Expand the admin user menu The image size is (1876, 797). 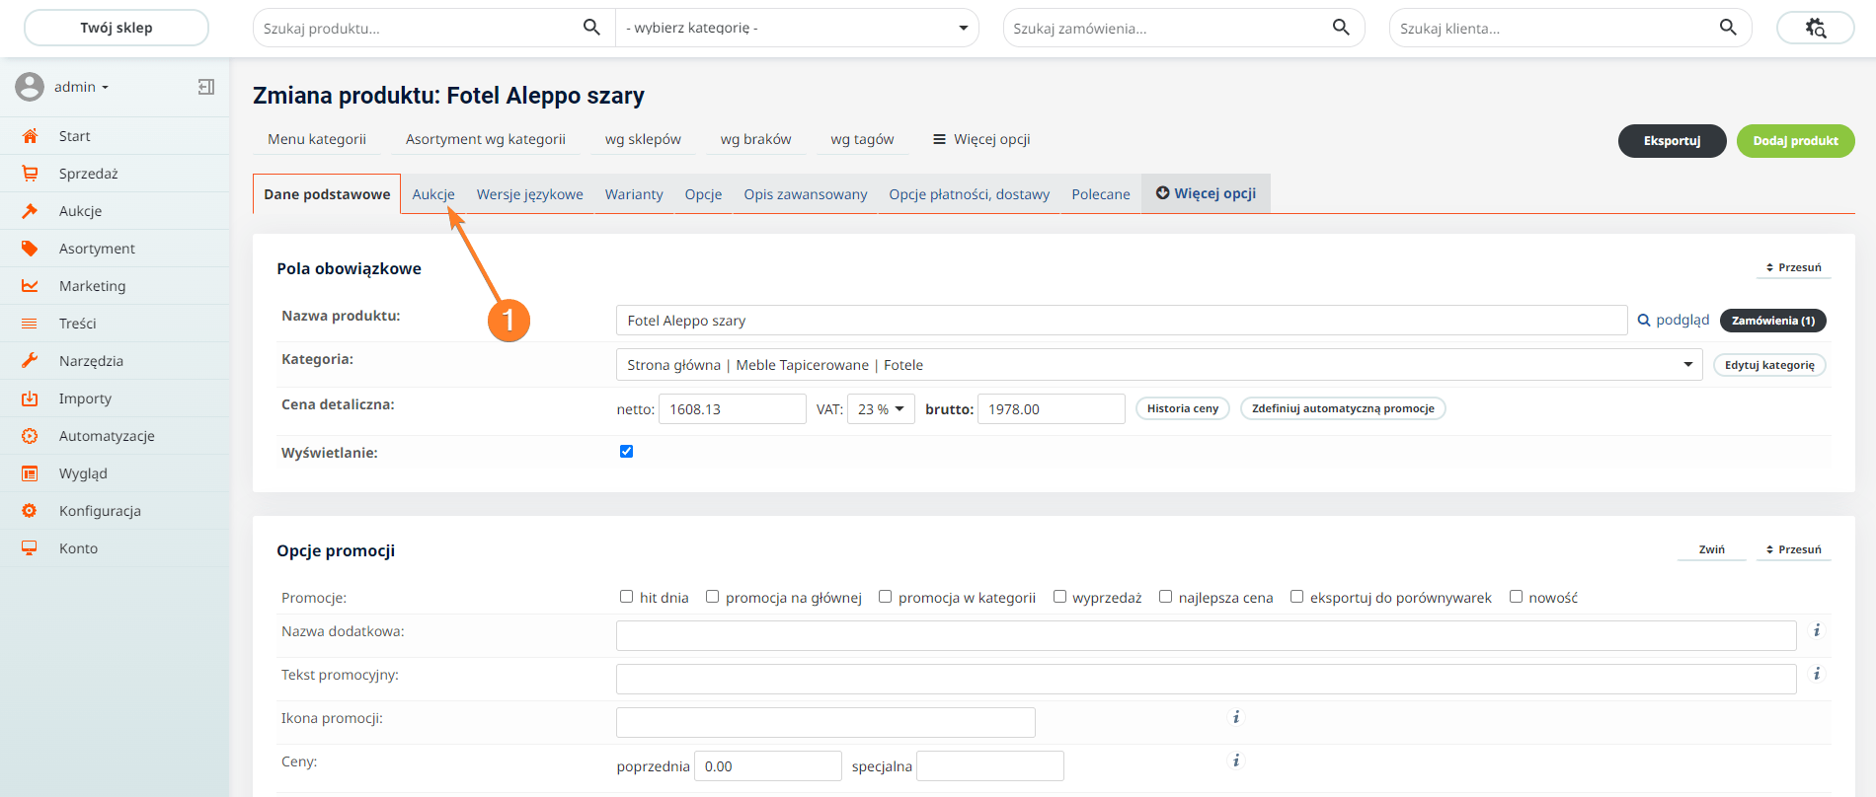coord(81,87)
